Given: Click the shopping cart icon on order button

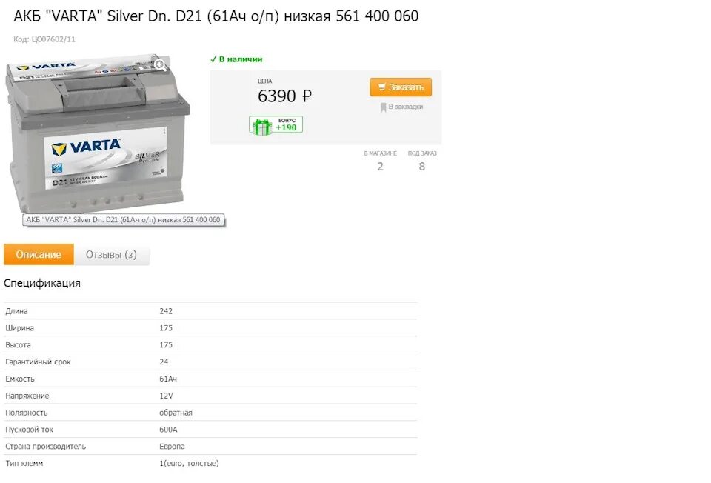Looking at the screenshot, I should click(x=382, y=87).
